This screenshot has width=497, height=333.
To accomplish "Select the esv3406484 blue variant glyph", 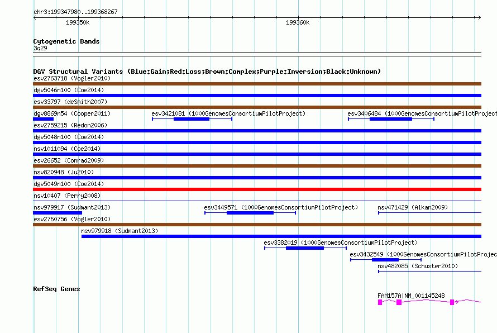I will click(391, 119).
